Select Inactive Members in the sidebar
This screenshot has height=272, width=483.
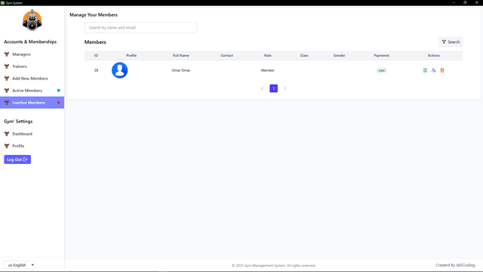click(32, 103)
